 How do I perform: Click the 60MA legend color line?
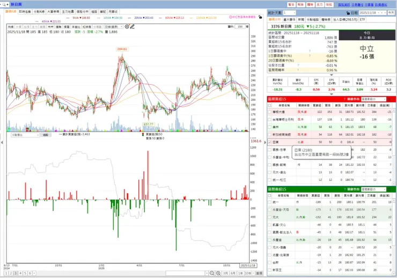pyautogui.click(x=160, y=18)
